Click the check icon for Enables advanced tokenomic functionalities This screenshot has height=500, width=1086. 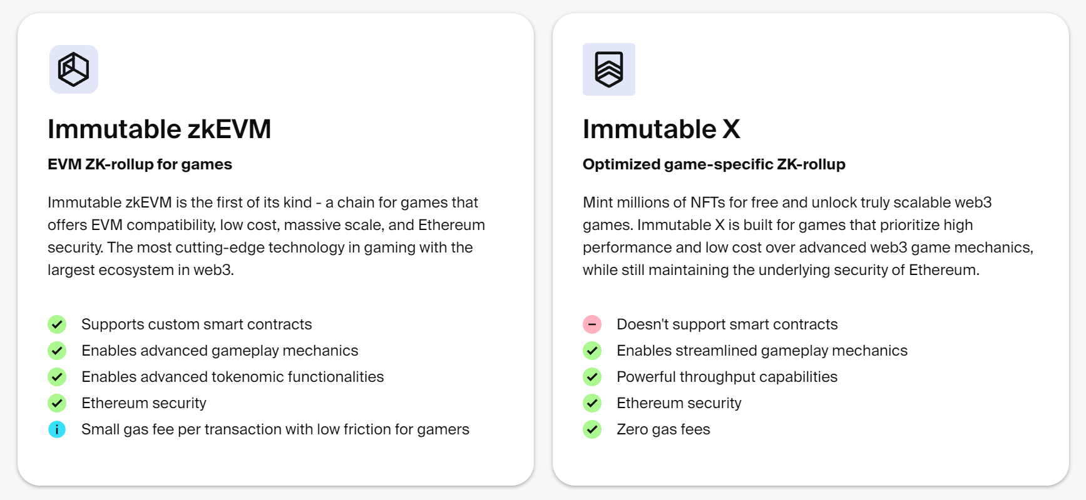(57, 377)
